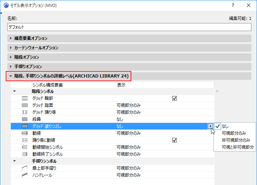This screenshot has width=257, height=185.
Task: Select the グリッド 輪郭 row label
Action: pos(43,98)
